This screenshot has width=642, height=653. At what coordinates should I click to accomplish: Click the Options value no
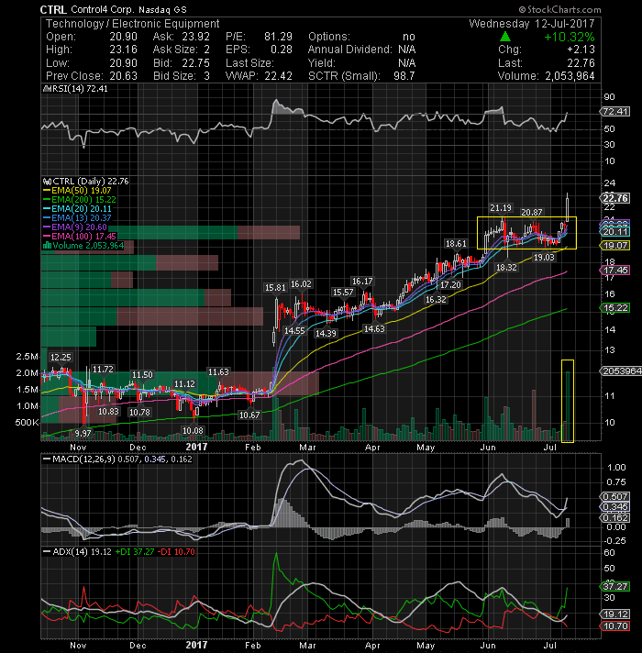409,37
